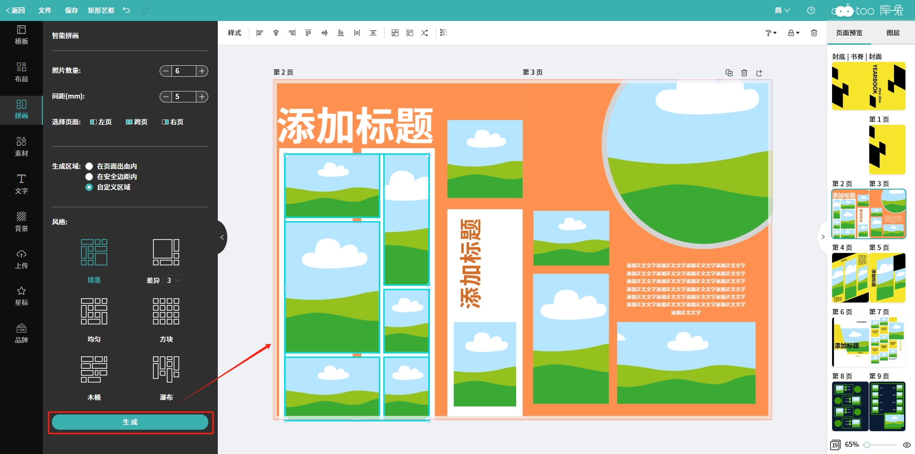The height and width of the screenshot is (454, 915).
Task: Switch to the 图层 layers tab
Action: coord(893,33)
